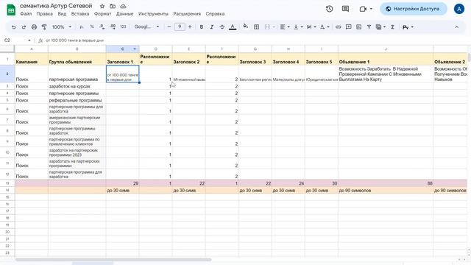Collapse the toolbar with the chevron
Viewport: 471px width, 265px height.
click(x=456, y=27)
